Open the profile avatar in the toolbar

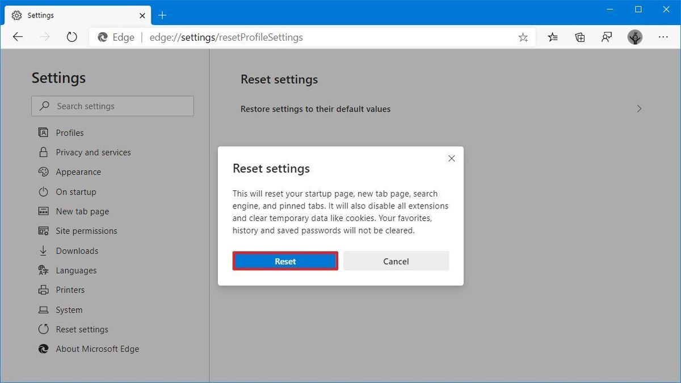click(x=635, y=37)
